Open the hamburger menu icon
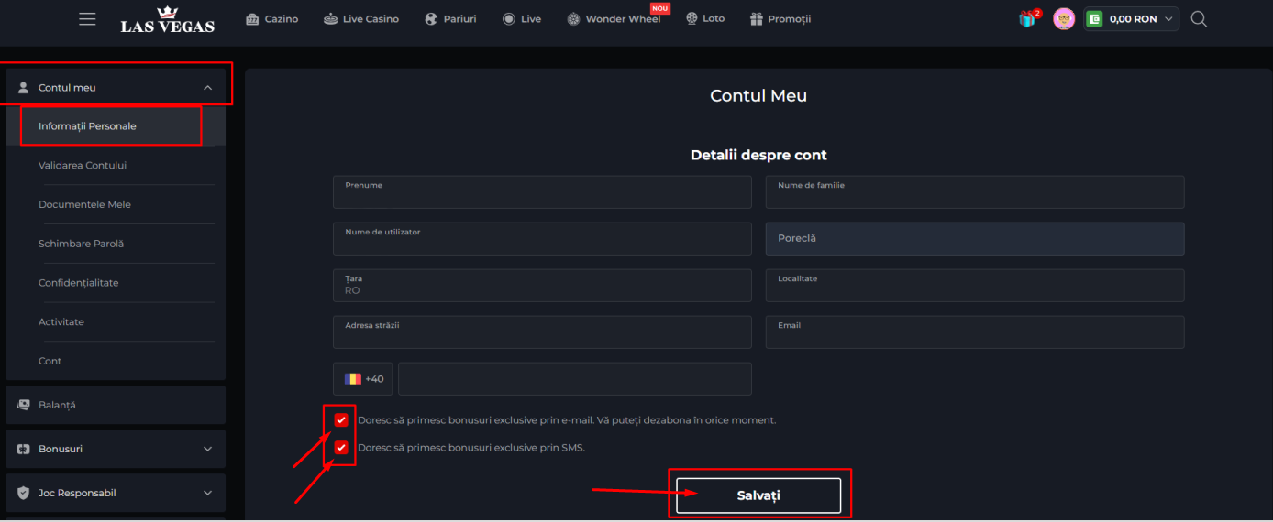This screenshot has width=1273, height=522. (87, 19)
